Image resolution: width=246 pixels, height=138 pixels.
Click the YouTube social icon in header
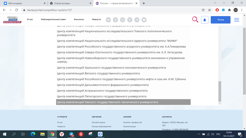tap(144, 20)
